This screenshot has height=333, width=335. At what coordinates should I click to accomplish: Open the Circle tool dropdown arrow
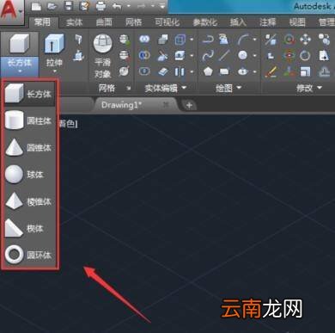pyautogui.click(x=254, y=56)
